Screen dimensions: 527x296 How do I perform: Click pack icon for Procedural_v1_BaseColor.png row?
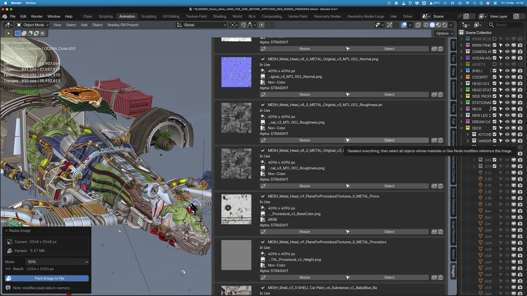click(x=434, y=232)
